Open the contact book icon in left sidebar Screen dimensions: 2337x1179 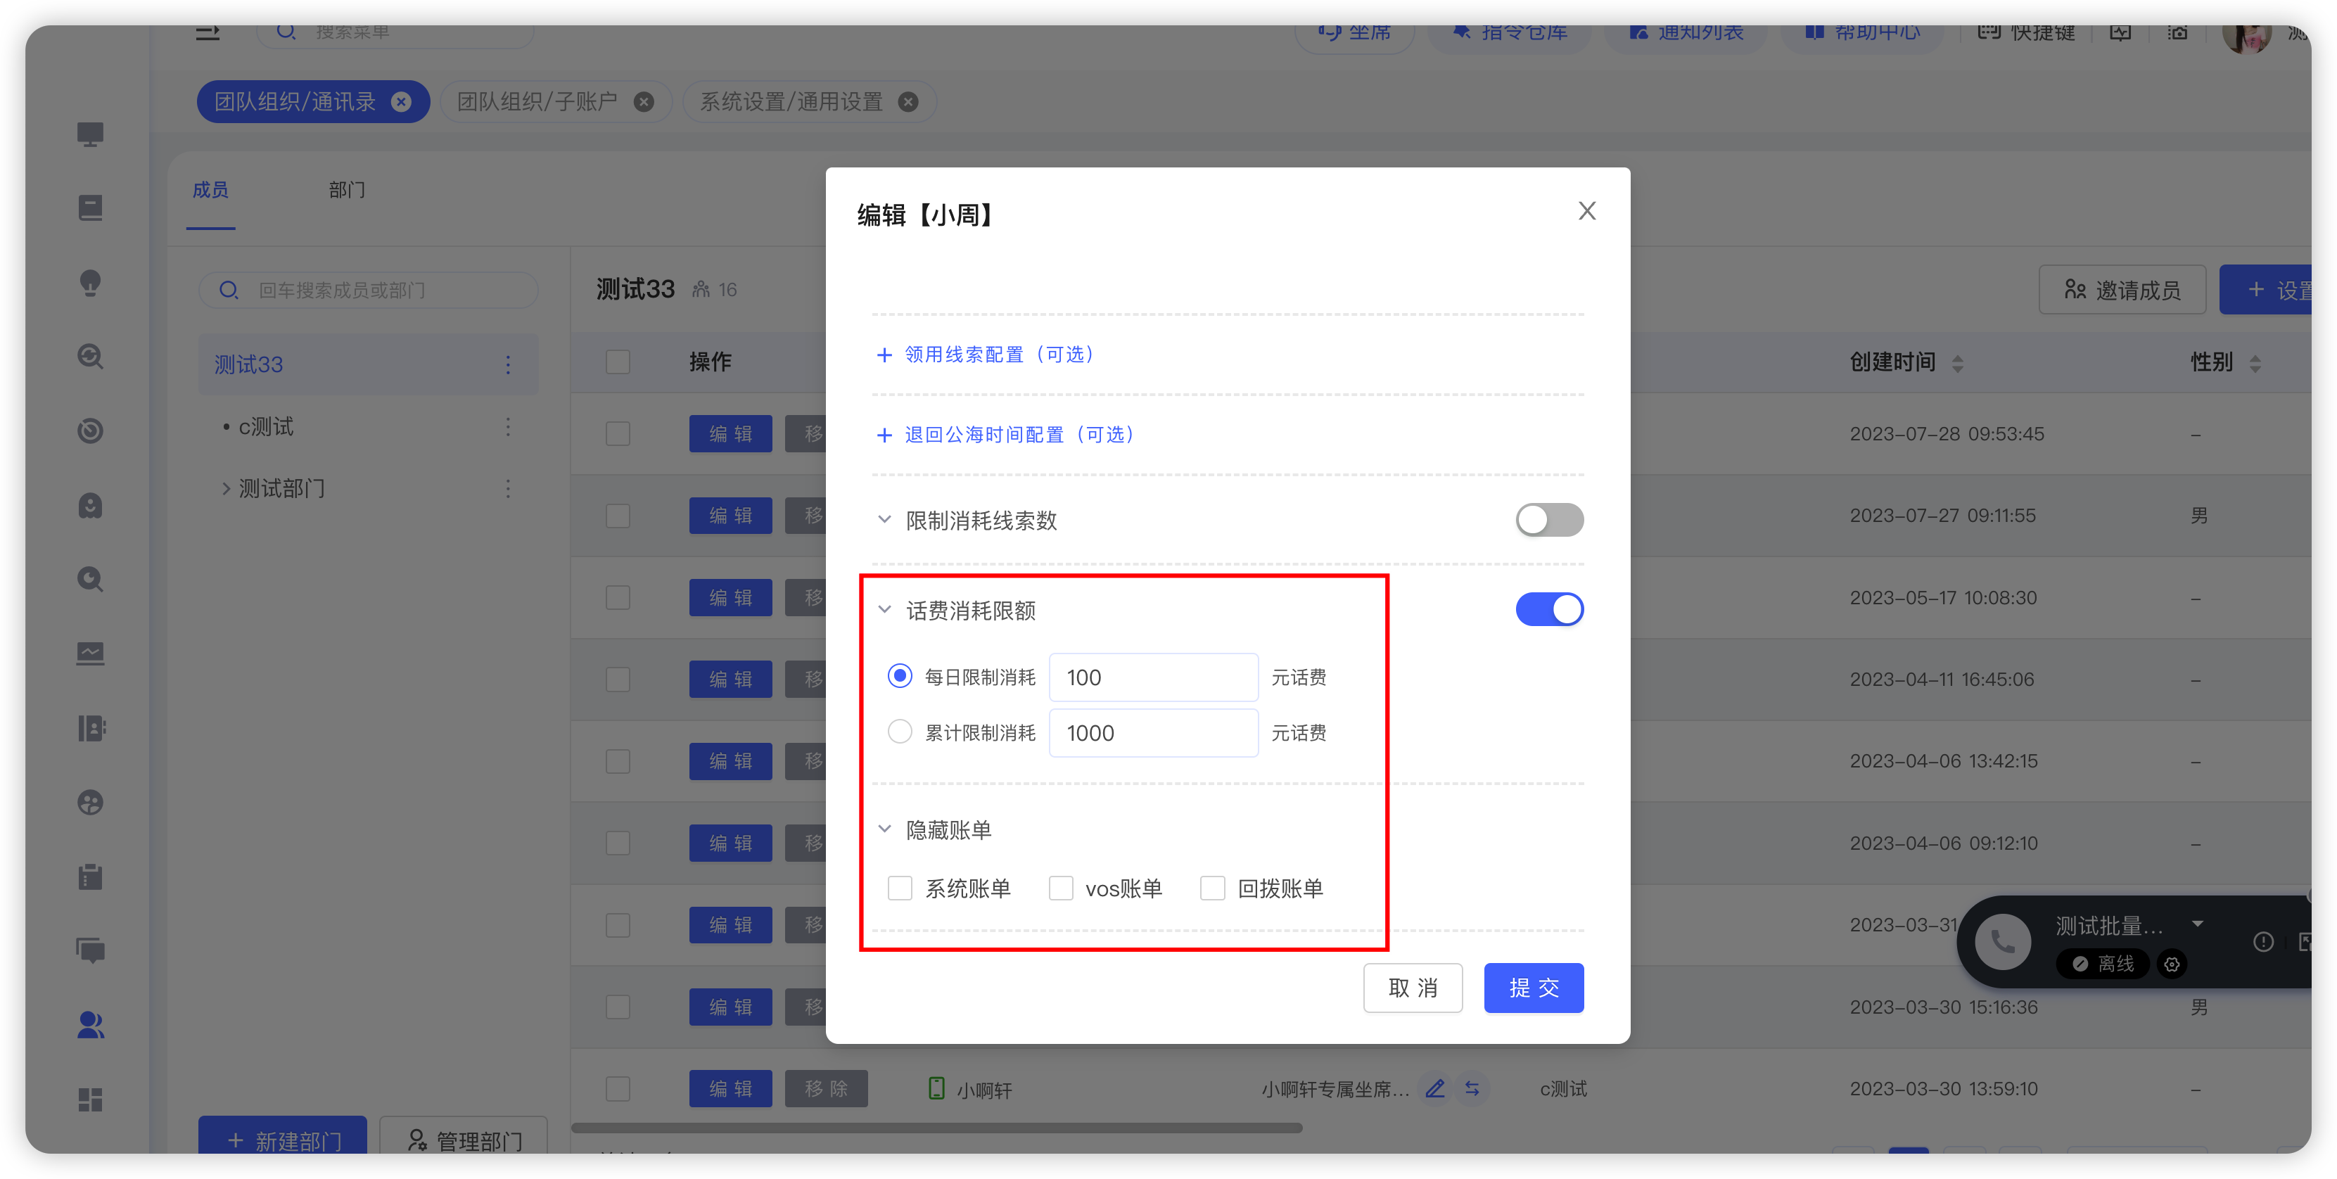pyautogui.click(x=90, y=728)
